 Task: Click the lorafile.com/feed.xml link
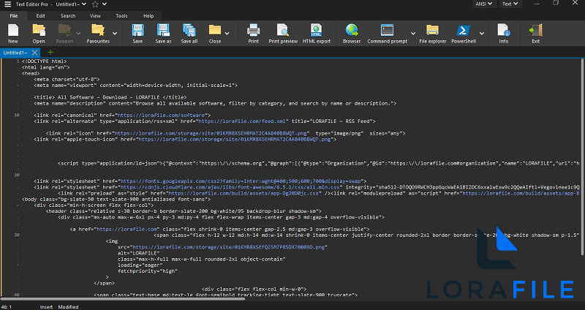pyautogui.click(x=243, y=121)
